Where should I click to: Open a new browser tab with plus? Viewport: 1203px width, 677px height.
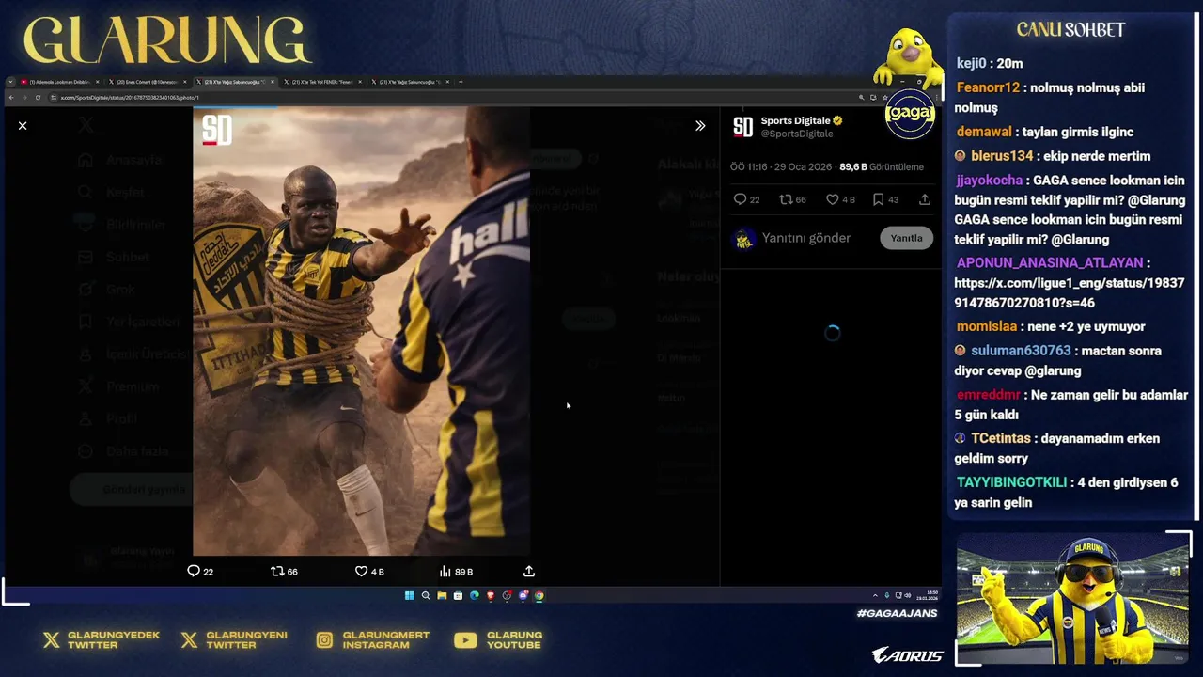(461, 82)
